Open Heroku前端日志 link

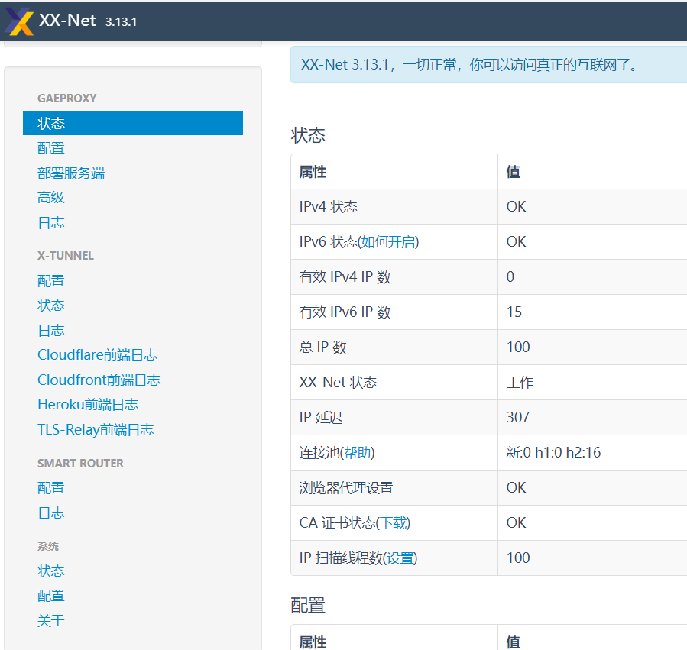pos(88,404)
